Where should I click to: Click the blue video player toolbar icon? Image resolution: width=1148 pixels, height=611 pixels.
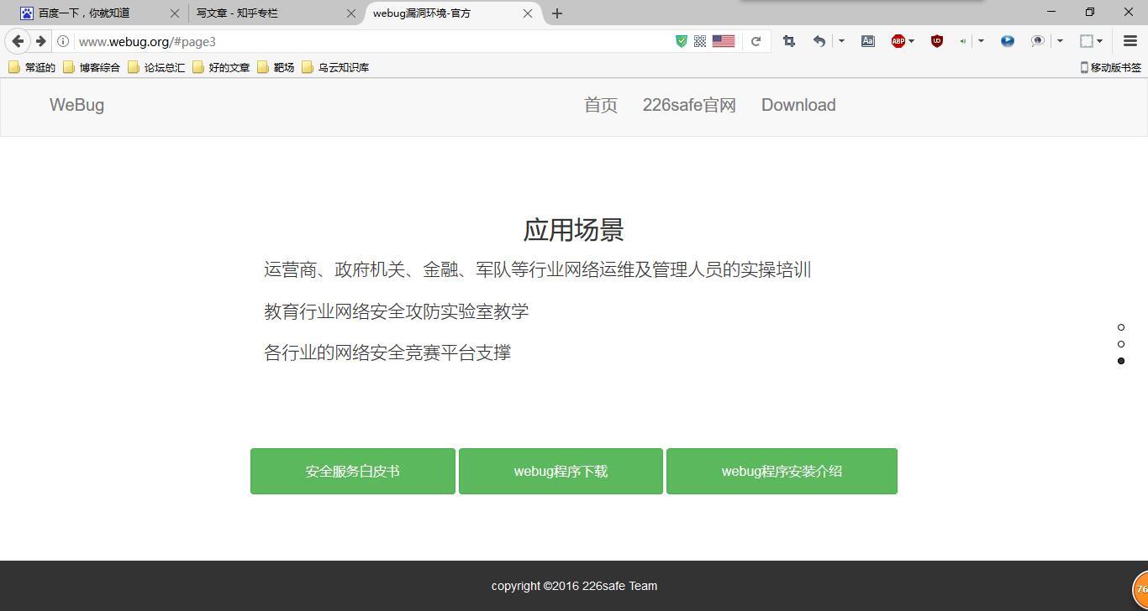click(1007, 40)
